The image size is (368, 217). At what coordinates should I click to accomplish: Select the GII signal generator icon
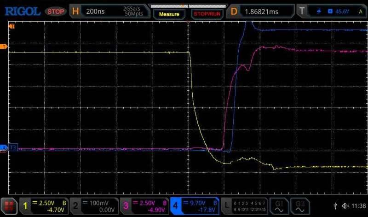pyautogui.click(x=300, y=205)
